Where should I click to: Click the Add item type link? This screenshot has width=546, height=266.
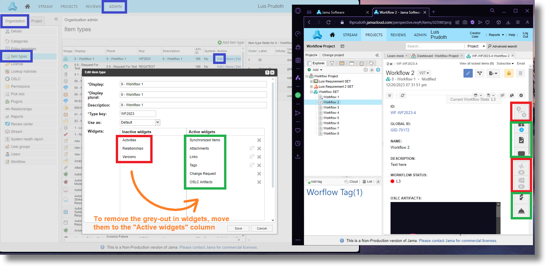231,43
